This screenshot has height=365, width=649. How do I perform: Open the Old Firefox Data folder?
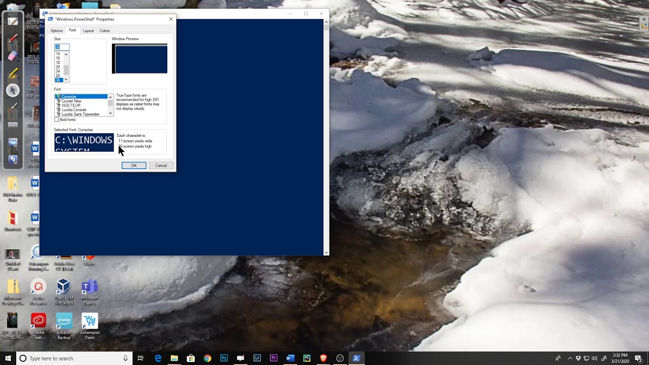point(13,190)
